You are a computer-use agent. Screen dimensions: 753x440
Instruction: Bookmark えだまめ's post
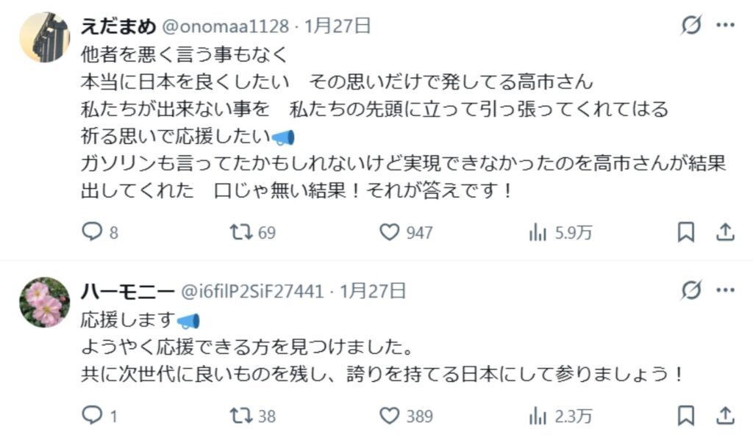tap(685, 233)
